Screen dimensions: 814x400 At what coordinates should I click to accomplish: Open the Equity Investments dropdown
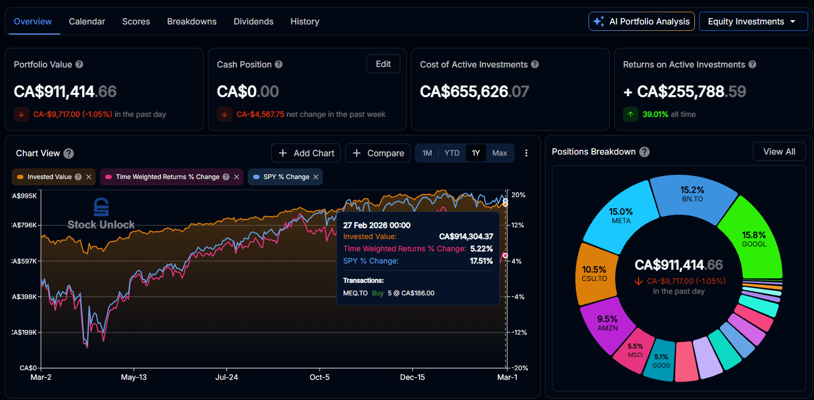(753, 21)
